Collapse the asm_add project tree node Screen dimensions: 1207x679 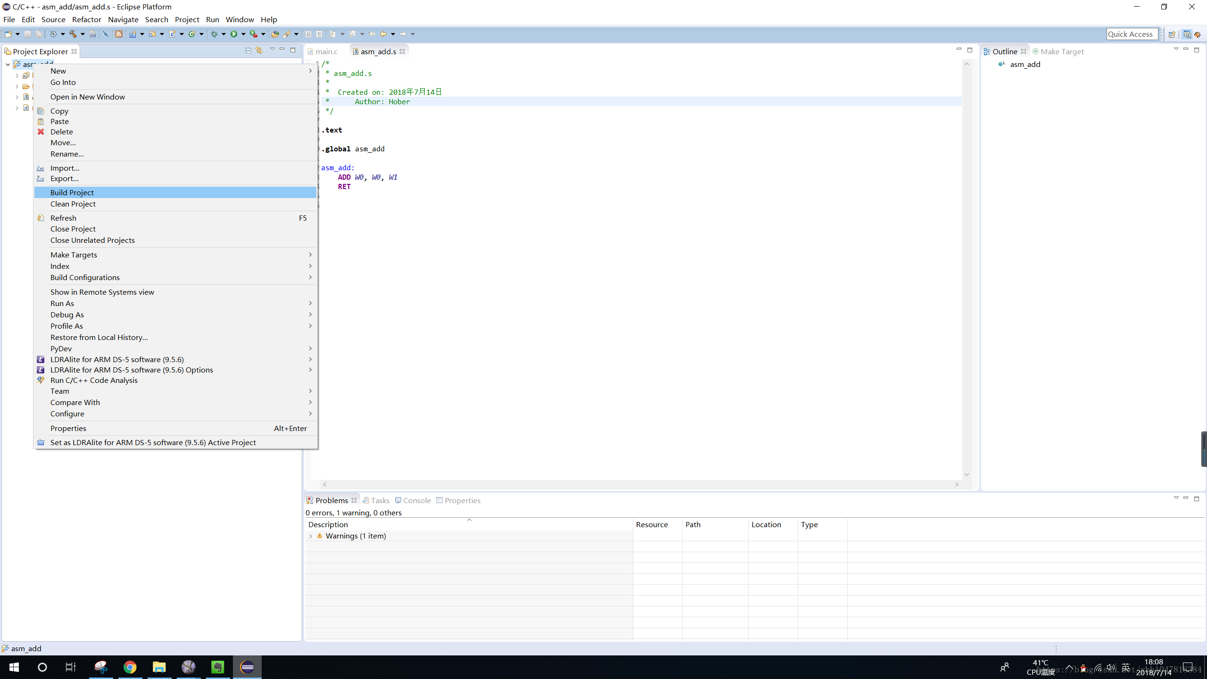(8, 65)
